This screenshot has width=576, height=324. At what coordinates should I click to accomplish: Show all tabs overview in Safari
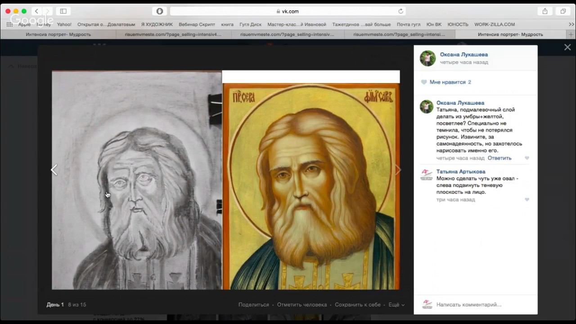pos(563,11)
